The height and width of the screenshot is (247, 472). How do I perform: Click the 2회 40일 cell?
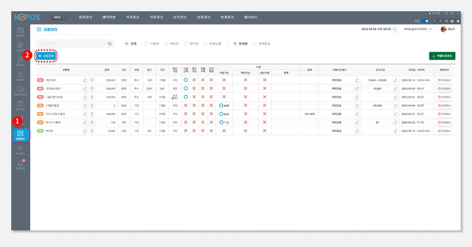coord(309,114)
